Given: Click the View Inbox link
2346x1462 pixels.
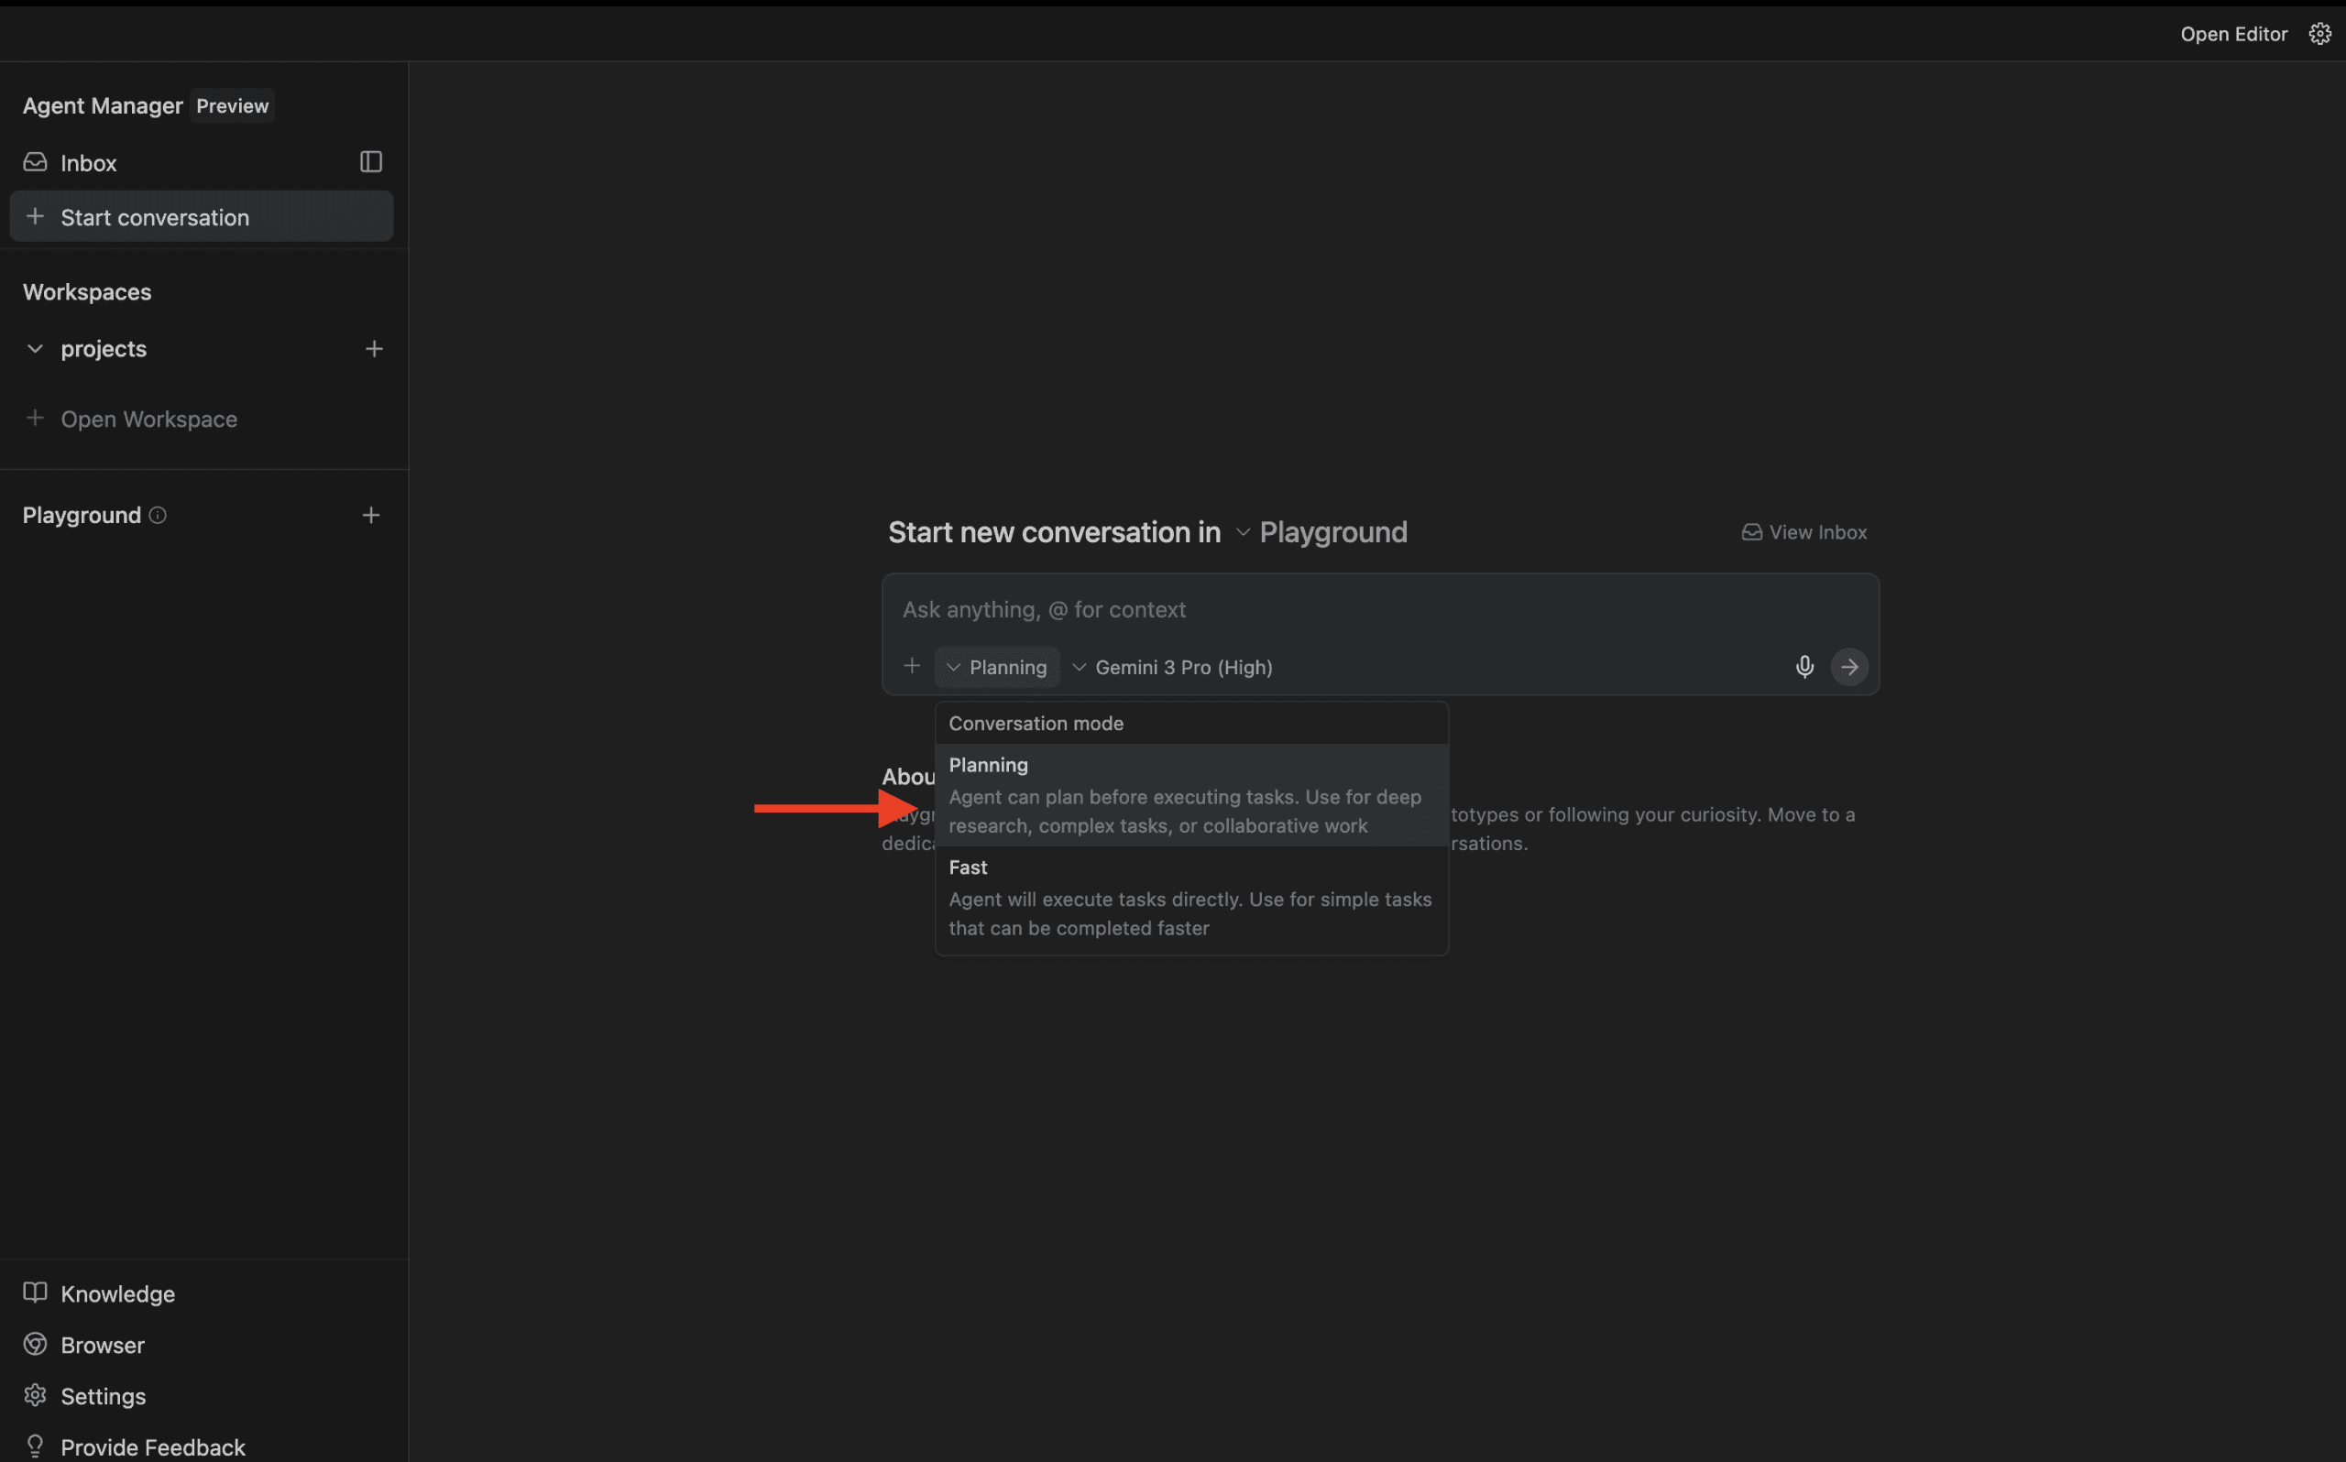Looking at the screenshot, I should [1803, 532].
